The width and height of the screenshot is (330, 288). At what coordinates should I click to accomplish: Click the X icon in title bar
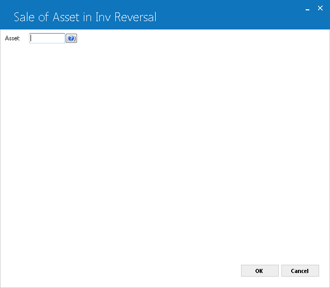pyautogui.click(x=320, y=8)
